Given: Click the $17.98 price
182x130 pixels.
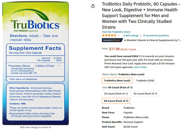Looking at the screenshot, I should (114, 49).
